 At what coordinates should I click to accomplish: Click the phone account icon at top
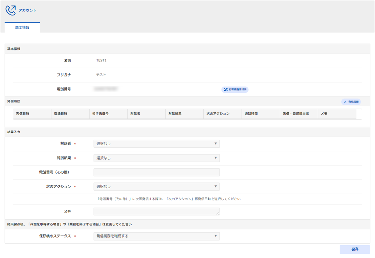pos(10,10)
